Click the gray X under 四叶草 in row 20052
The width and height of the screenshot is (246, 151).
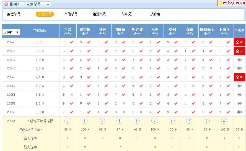[x=124, y=103]
